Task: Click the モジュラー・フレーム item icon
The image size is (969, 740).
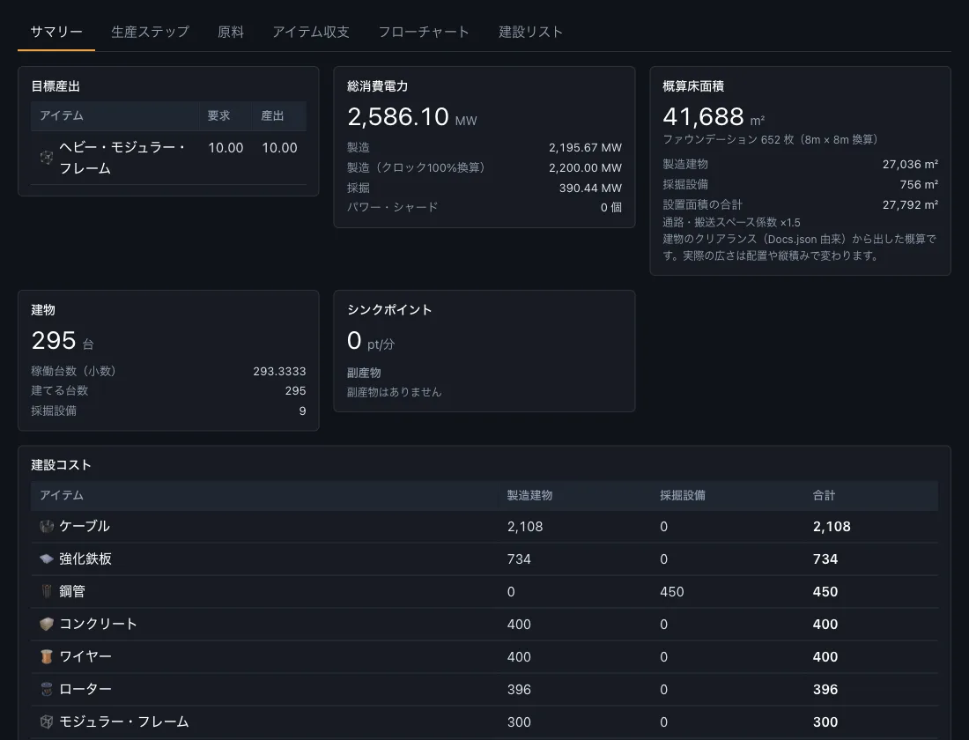Action: (47, 721)
